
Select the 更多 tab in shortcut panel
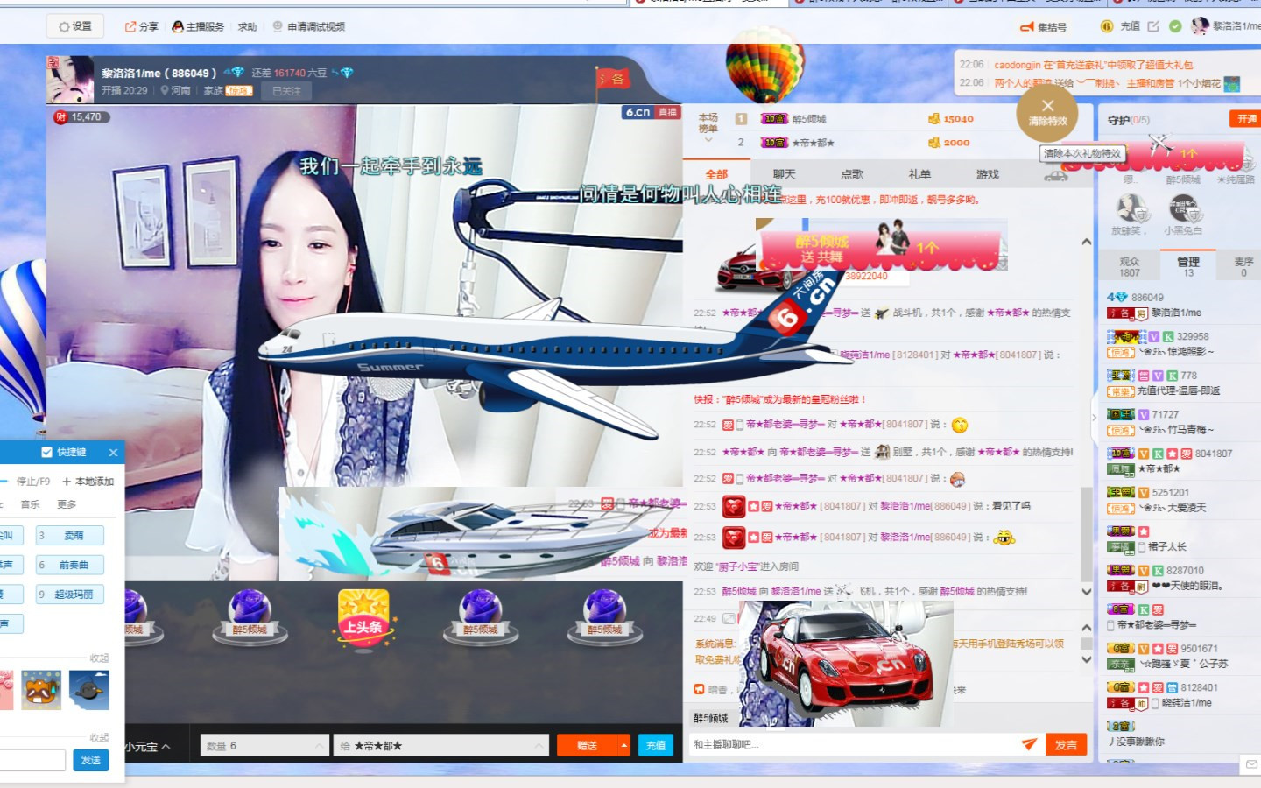(67, 504)
